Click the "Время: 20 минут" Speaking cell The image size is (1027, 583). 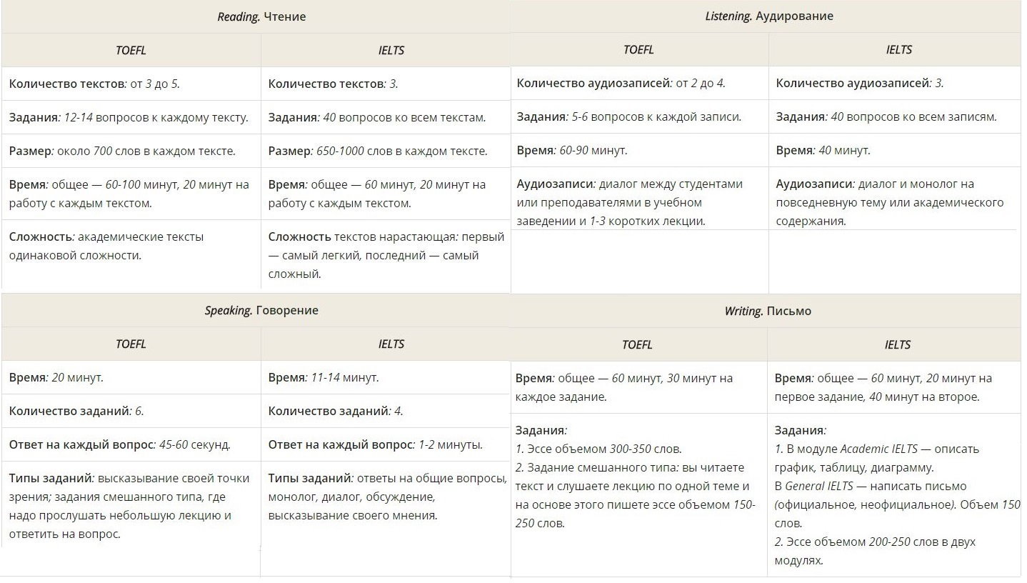[56, 377]
